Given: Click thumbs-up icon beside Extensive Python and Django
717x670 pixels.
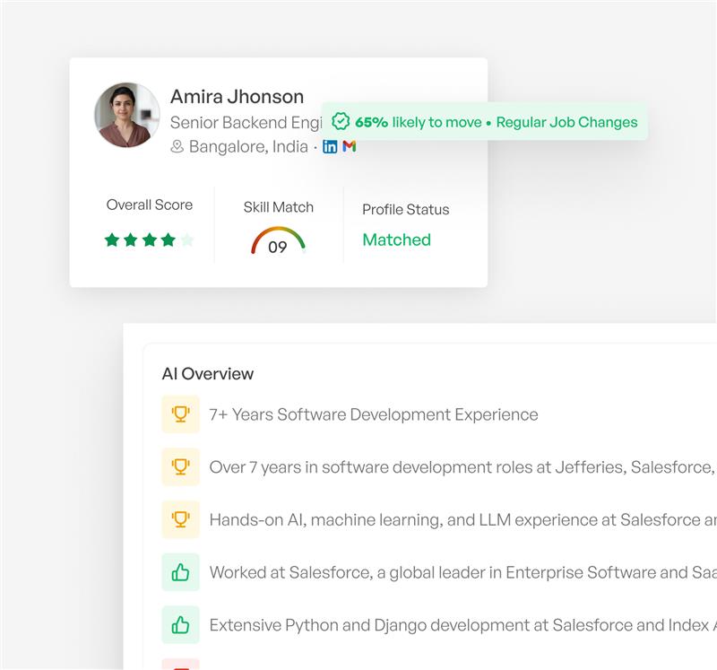Looking at the screenshot, I should [x=180, y=625].
